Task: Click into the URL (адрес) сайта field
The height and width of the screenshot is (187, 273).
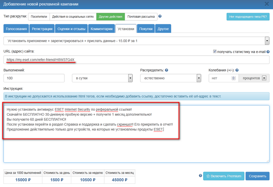Action: click(x=136, y=60)
